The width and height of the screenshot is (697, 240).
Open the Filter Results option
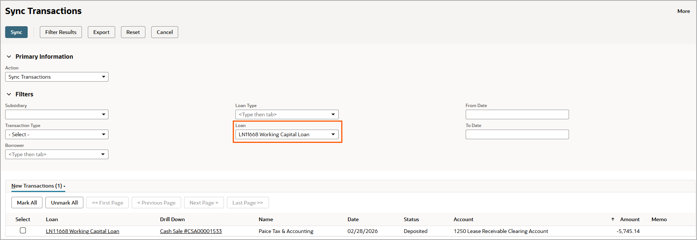point(61,32)
